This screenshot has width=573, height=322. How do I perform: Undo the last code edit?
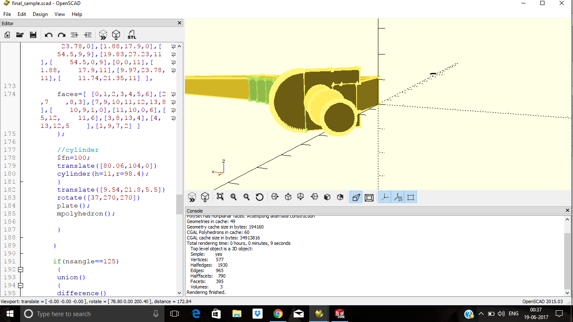(x=48, y=35)
